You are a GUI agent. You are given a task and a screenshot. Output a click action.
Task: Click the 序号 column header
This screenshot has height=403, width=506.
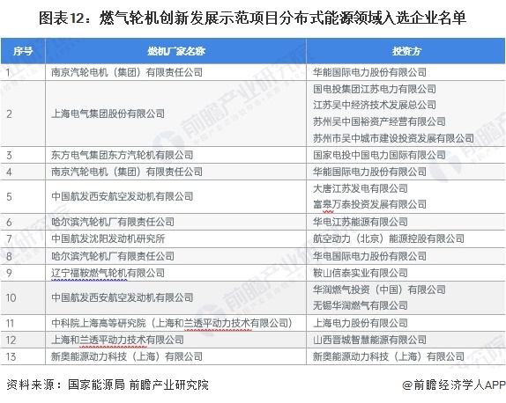tap(23, 51)
